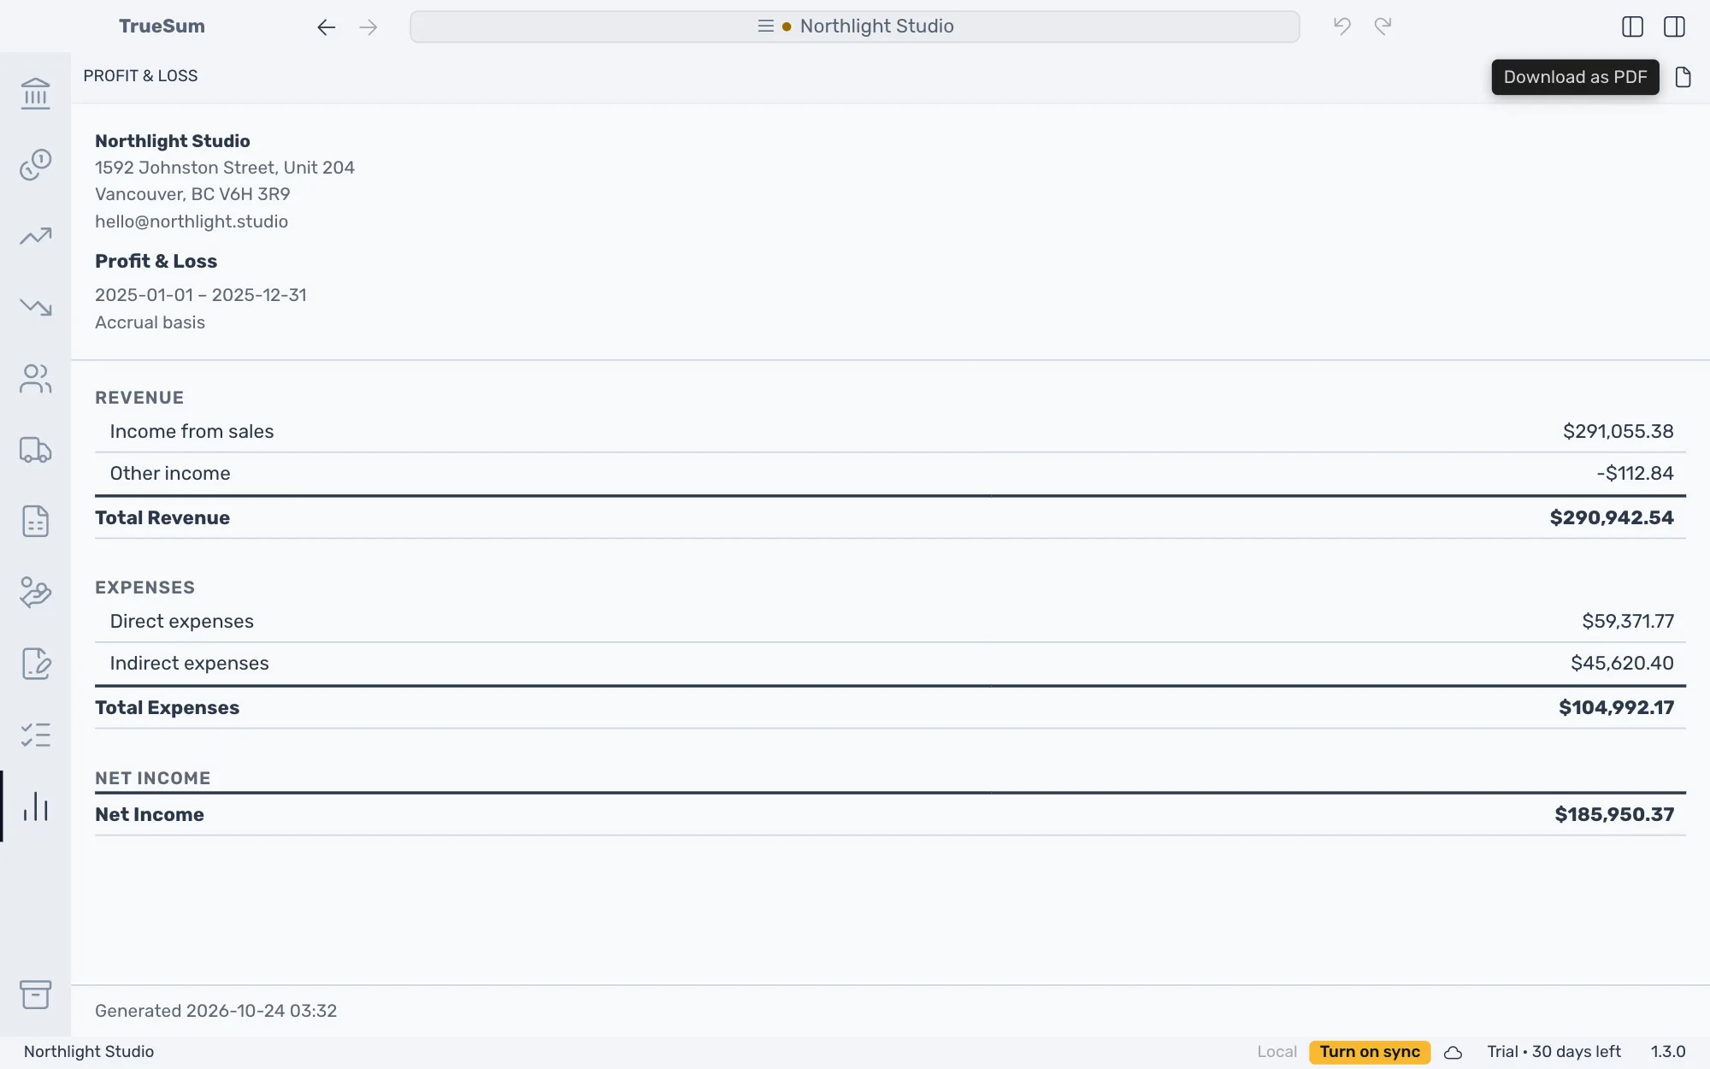Click the version 1.3.0 label
1710x1069 pixels.
pos(1667,1052)
